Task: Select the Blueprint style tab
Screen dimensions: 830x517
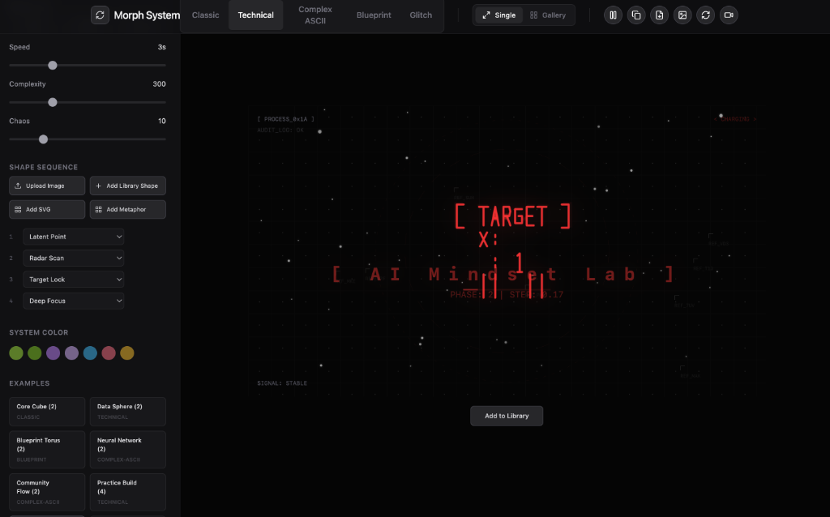Action: coord(374,15)
